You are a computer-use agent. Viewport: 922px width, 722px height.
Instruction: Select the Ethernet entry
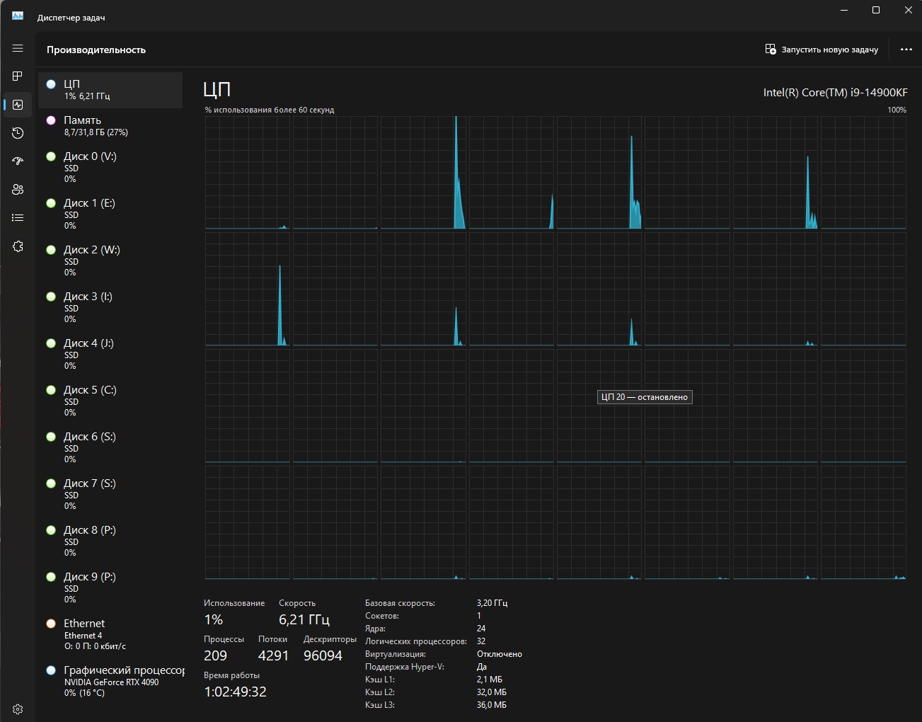[x=110, y=634]
